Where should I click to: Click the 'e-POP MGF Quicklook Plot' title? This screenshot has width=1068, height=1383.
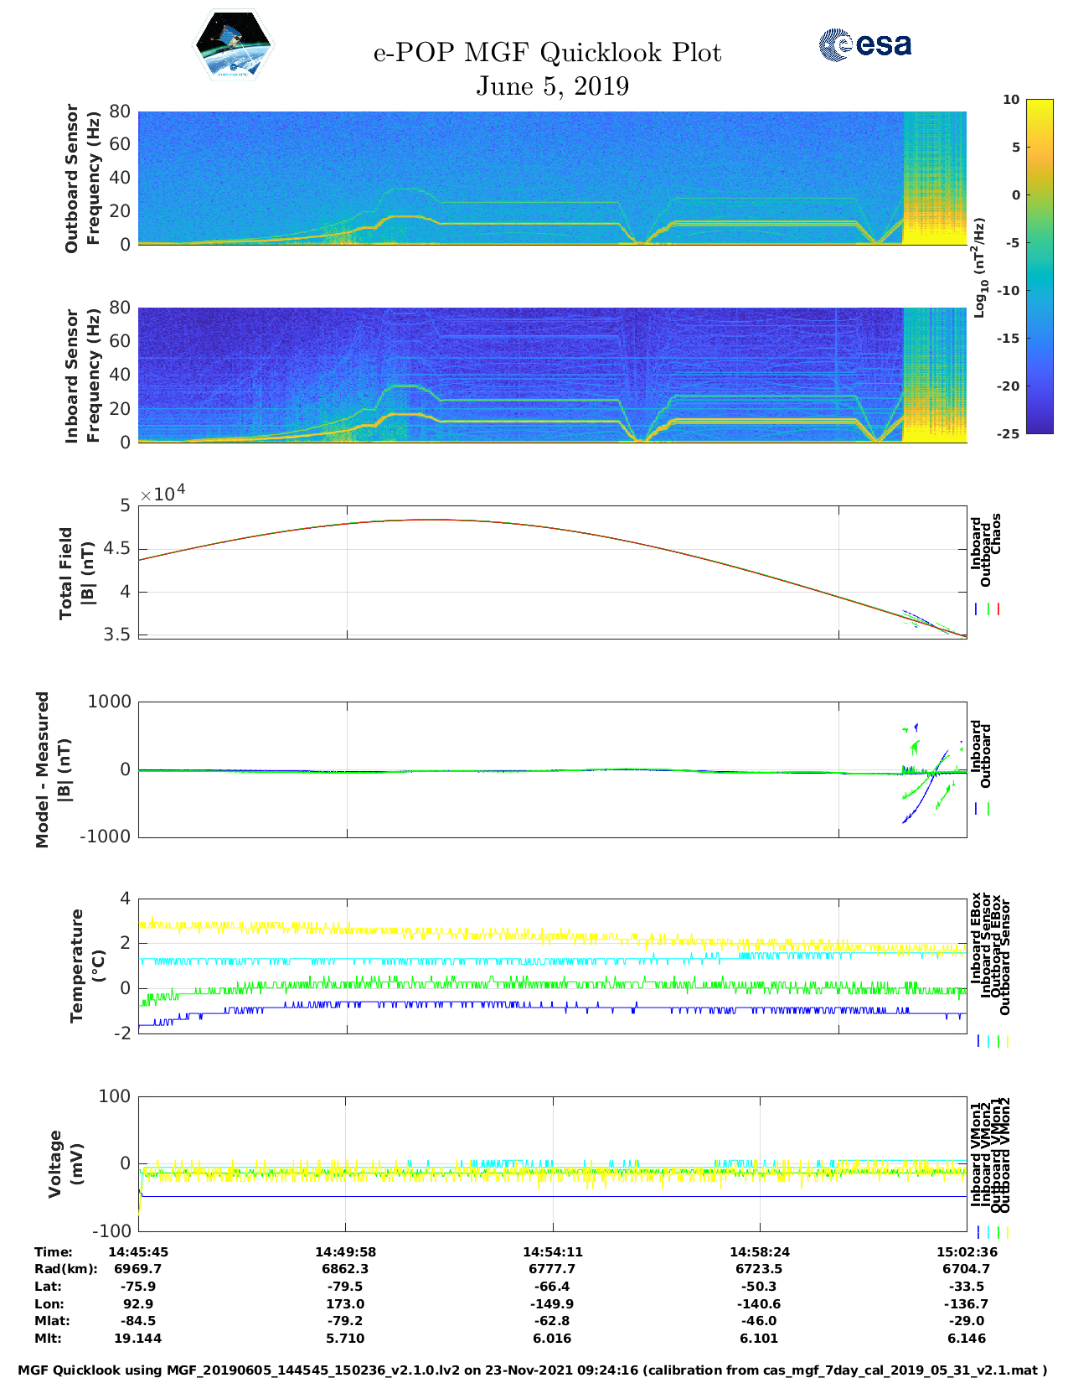coord(547,53)
